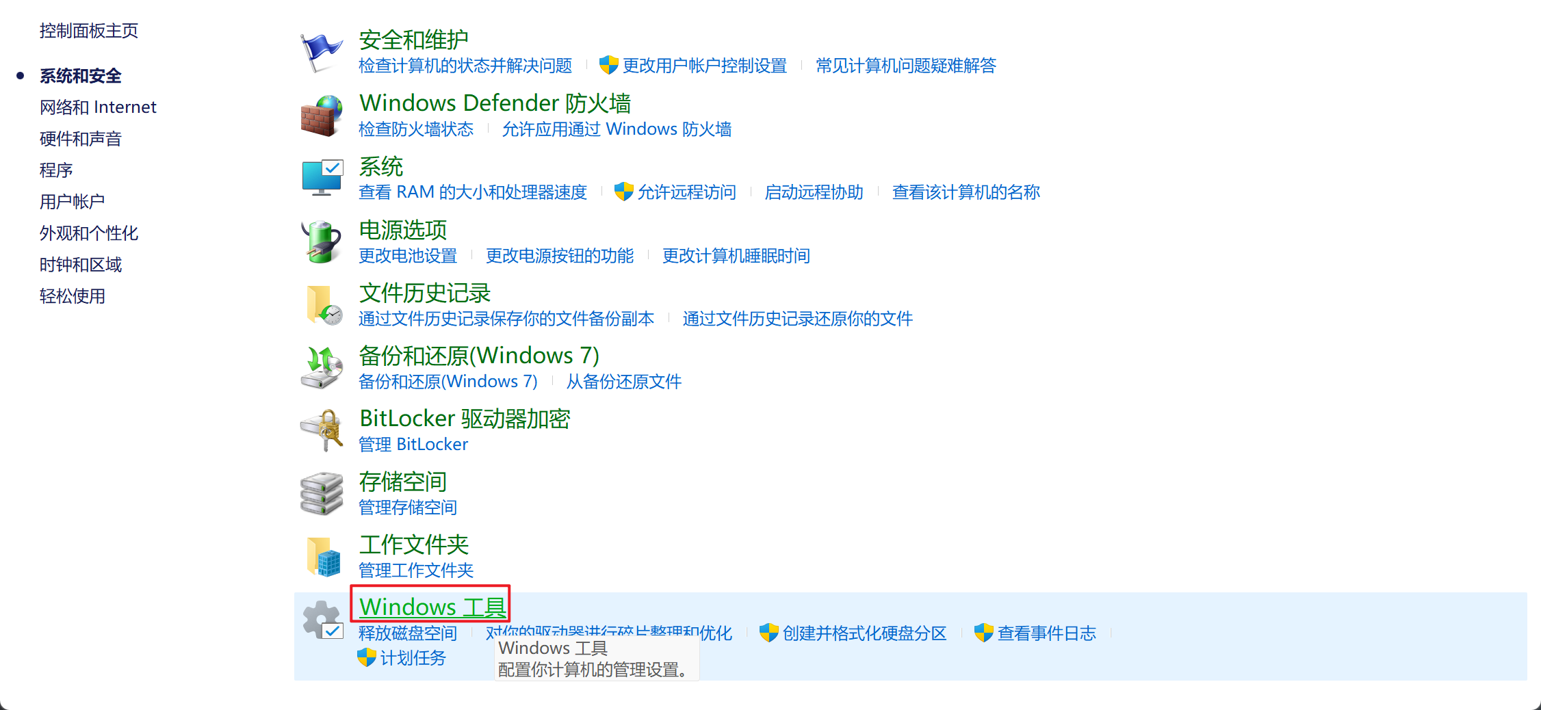
Task: Open the 系统 heading link
Action: (381, 166)
